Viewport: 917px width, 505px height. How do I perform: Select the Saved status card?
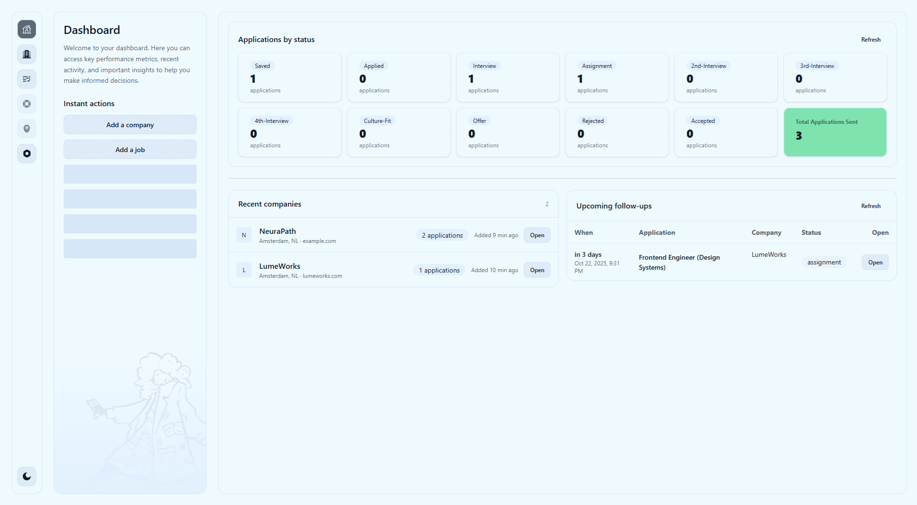(290, 77)
